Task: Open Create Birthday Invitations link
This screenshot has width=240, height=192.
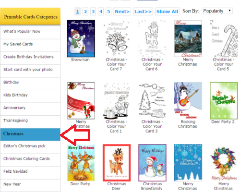Action: [x=30, y=58]
